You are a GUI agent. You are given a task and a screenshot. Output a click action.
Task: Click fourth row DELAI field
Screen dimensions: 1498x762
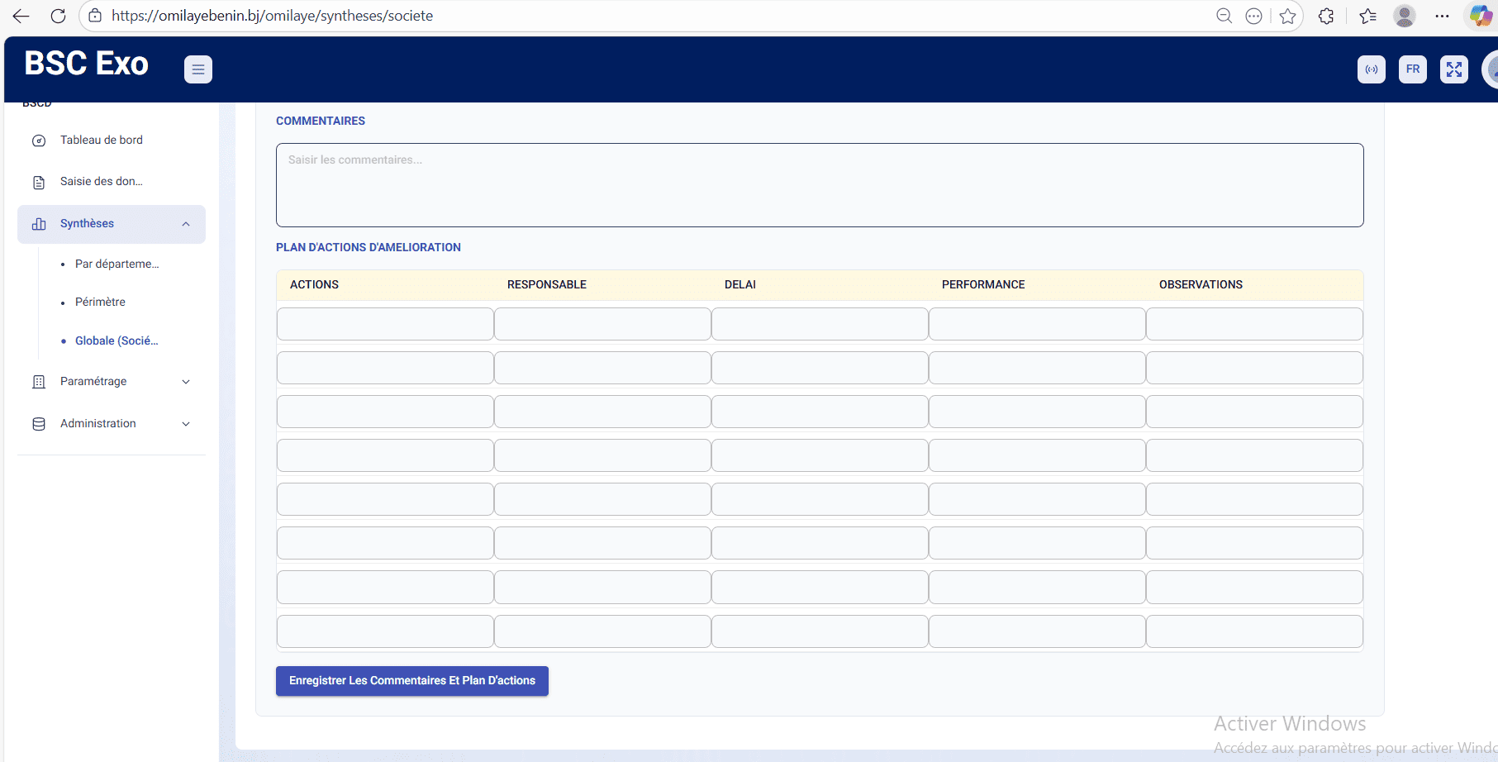820,455
